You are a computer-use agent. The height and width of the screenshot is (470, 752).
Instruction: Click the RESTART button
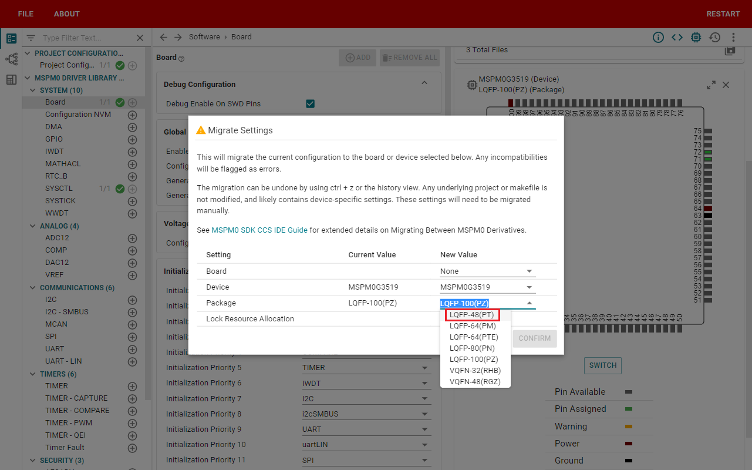click(723, 14)
